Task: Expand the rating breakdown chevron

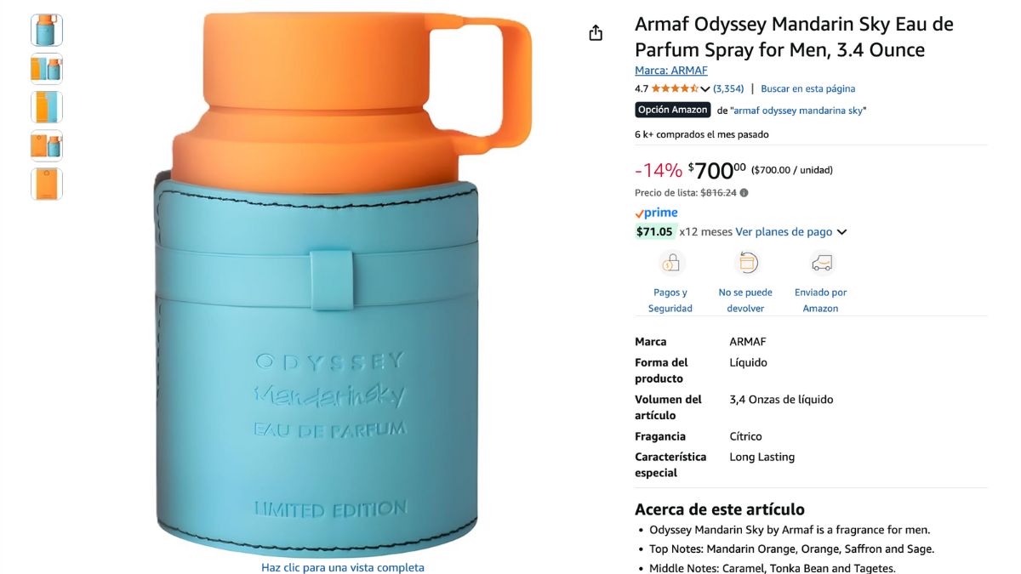Action: (x=704, y=89)
